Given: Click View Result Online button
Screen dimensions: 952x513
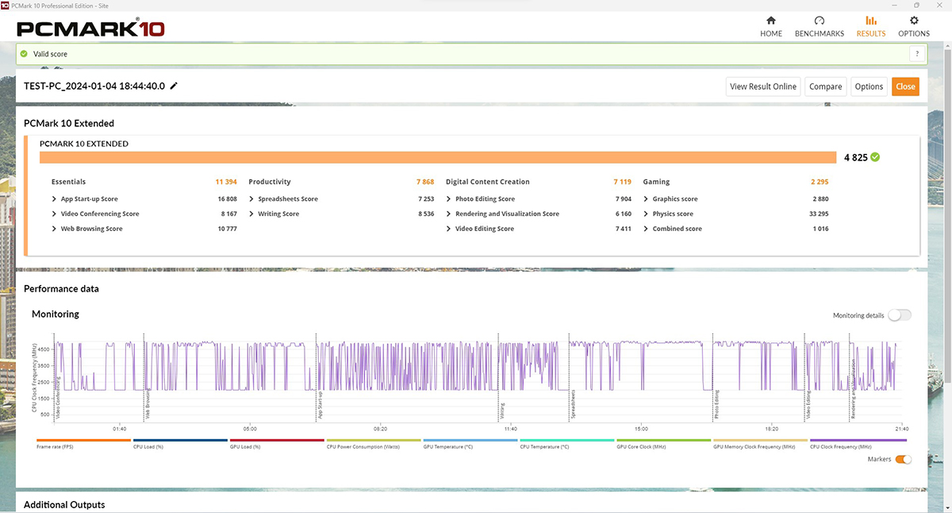Looking at the screenshot, I should coord(763,87).
